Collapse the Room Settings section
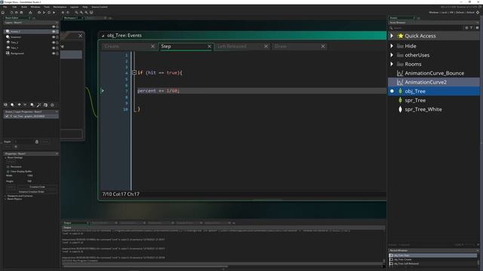The image size is (483, 271). point(5,157)
